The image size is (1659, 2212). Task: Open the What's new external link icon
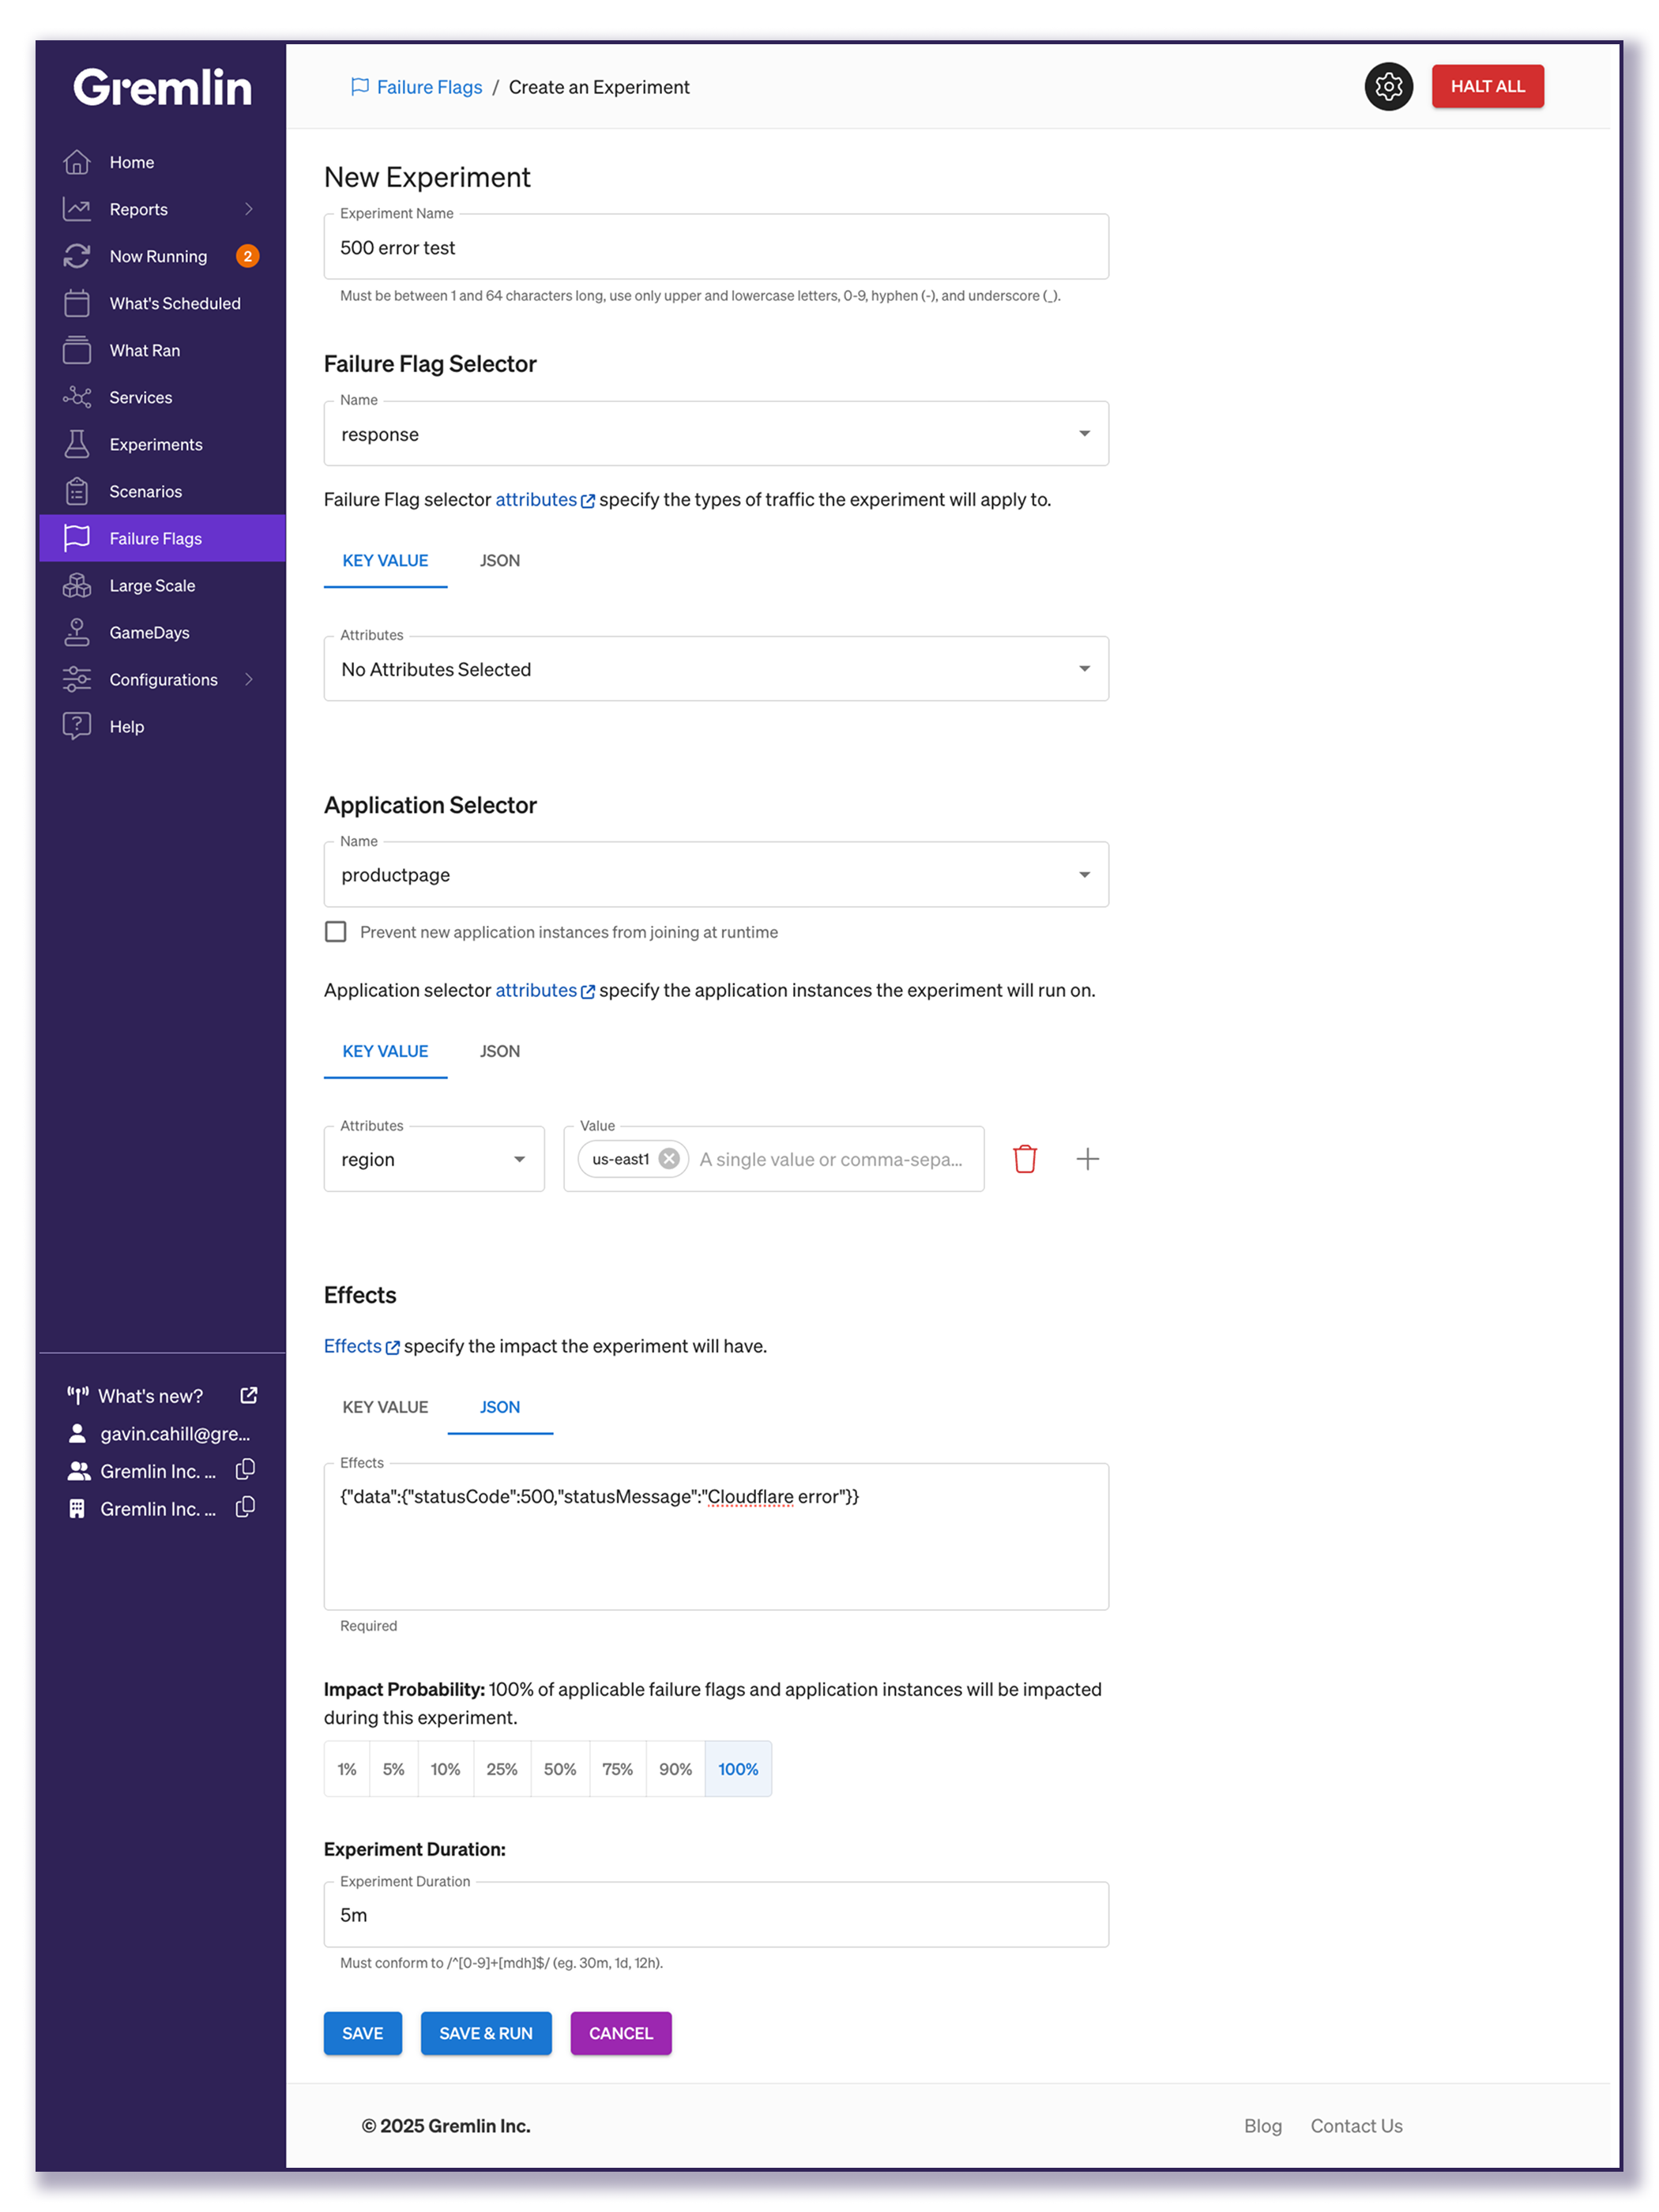pyautogui.click(x=249, y=1395)
